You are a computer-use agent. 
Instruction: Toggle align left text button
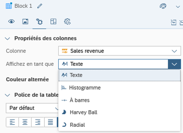pyautogui.click(x=12, y=122)
